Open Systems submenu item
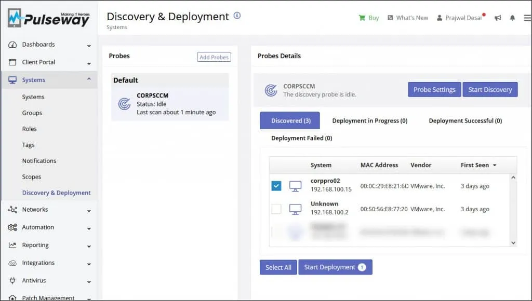Image resolution: width=532 pixels, height=301 pixels. (x=33, y=97)
